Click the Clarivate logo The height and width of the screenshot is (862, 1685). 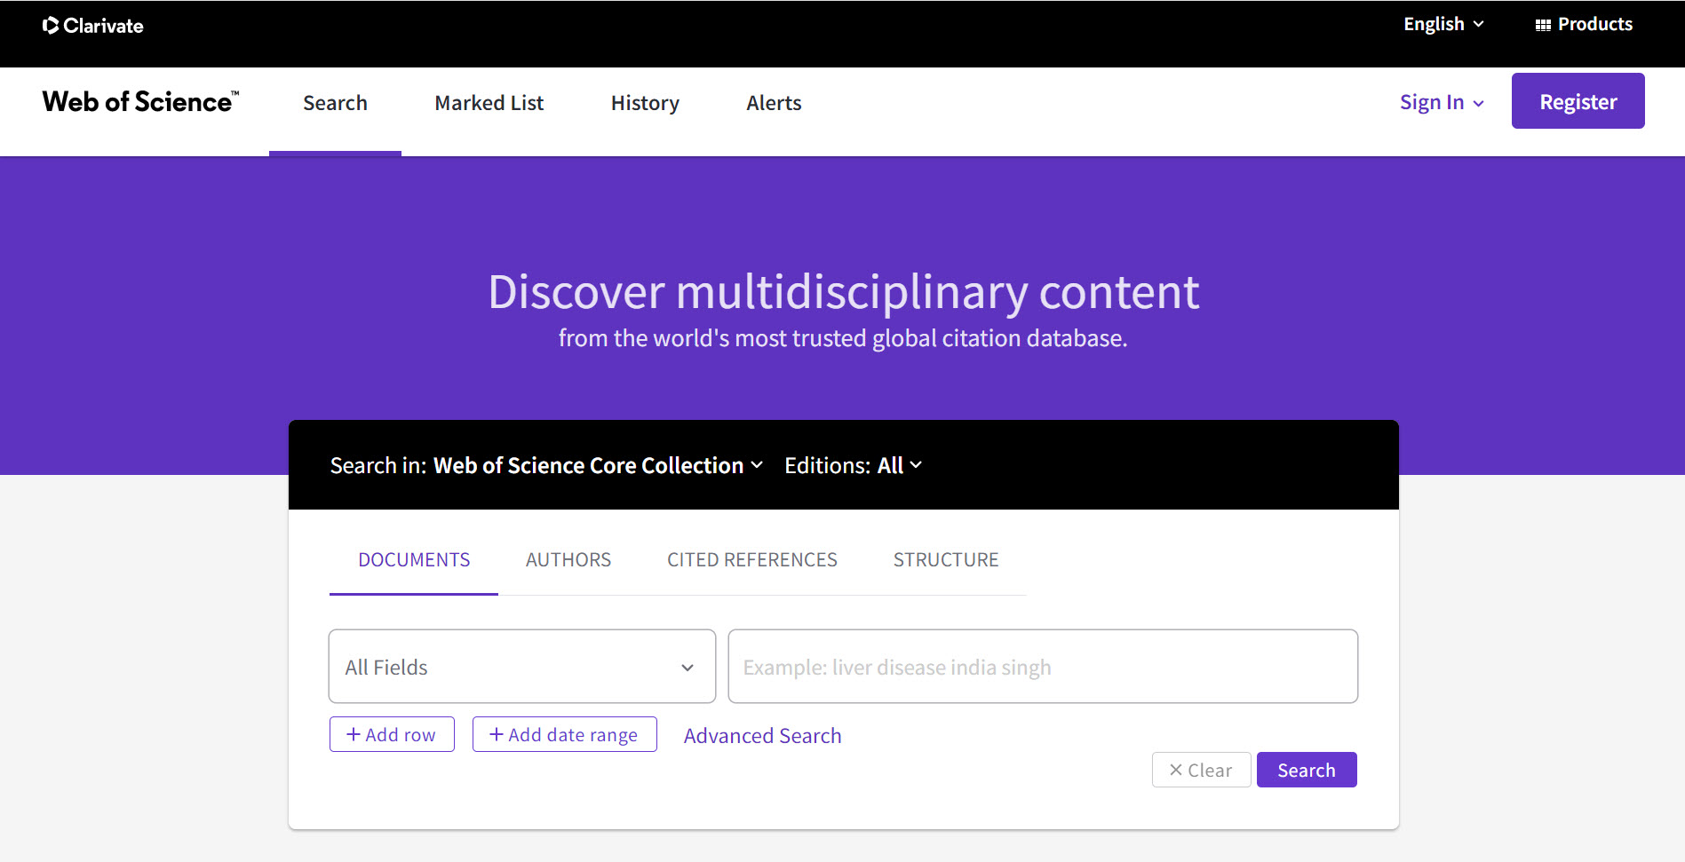click(x=92, y=26)
